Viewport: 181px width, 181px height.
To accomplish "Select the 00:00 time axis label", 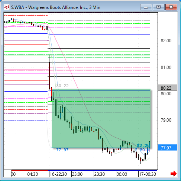I will point(122,174).
